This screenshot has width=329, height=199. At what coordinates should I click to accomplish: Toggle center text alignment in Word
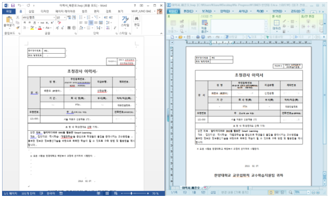point(86,23)
